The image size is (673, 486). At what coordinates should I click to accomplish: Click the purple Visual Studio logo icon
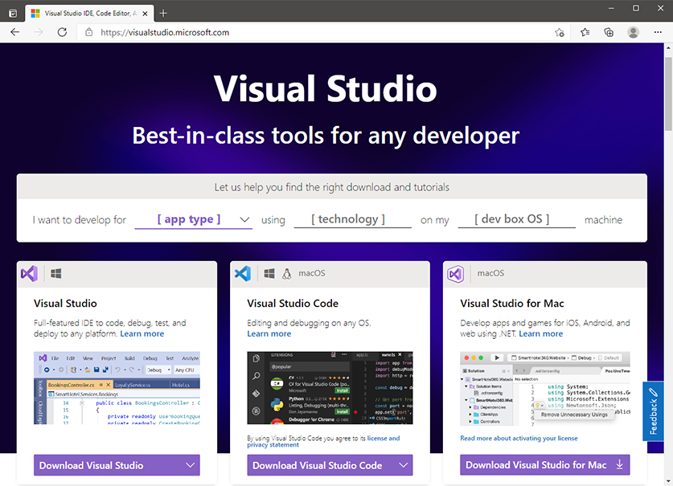[29, 273]
